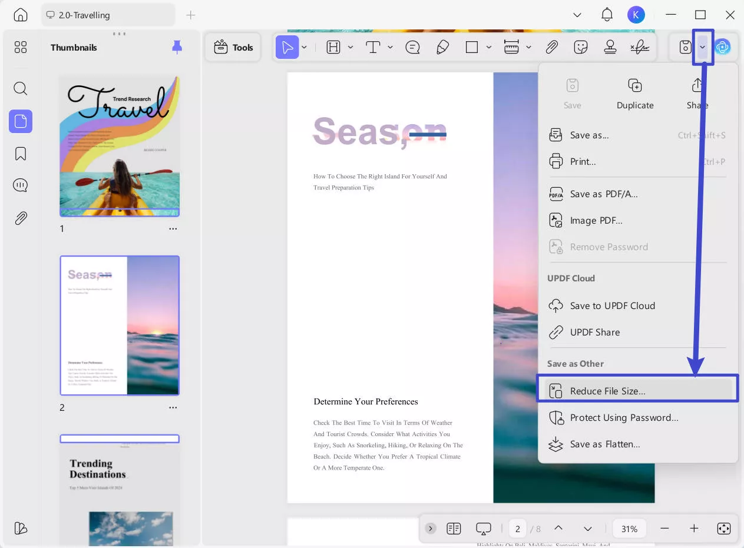Open the search panel in left sidebar
744x548 pixels.
[x=21, y=89]
